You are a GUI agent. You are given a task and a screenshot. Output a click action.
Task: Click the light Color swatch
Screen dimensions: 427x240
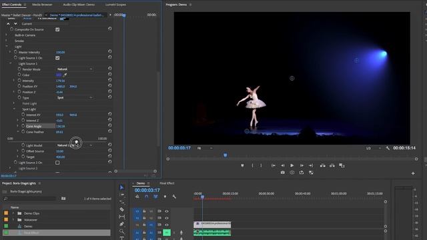(59, 75)
